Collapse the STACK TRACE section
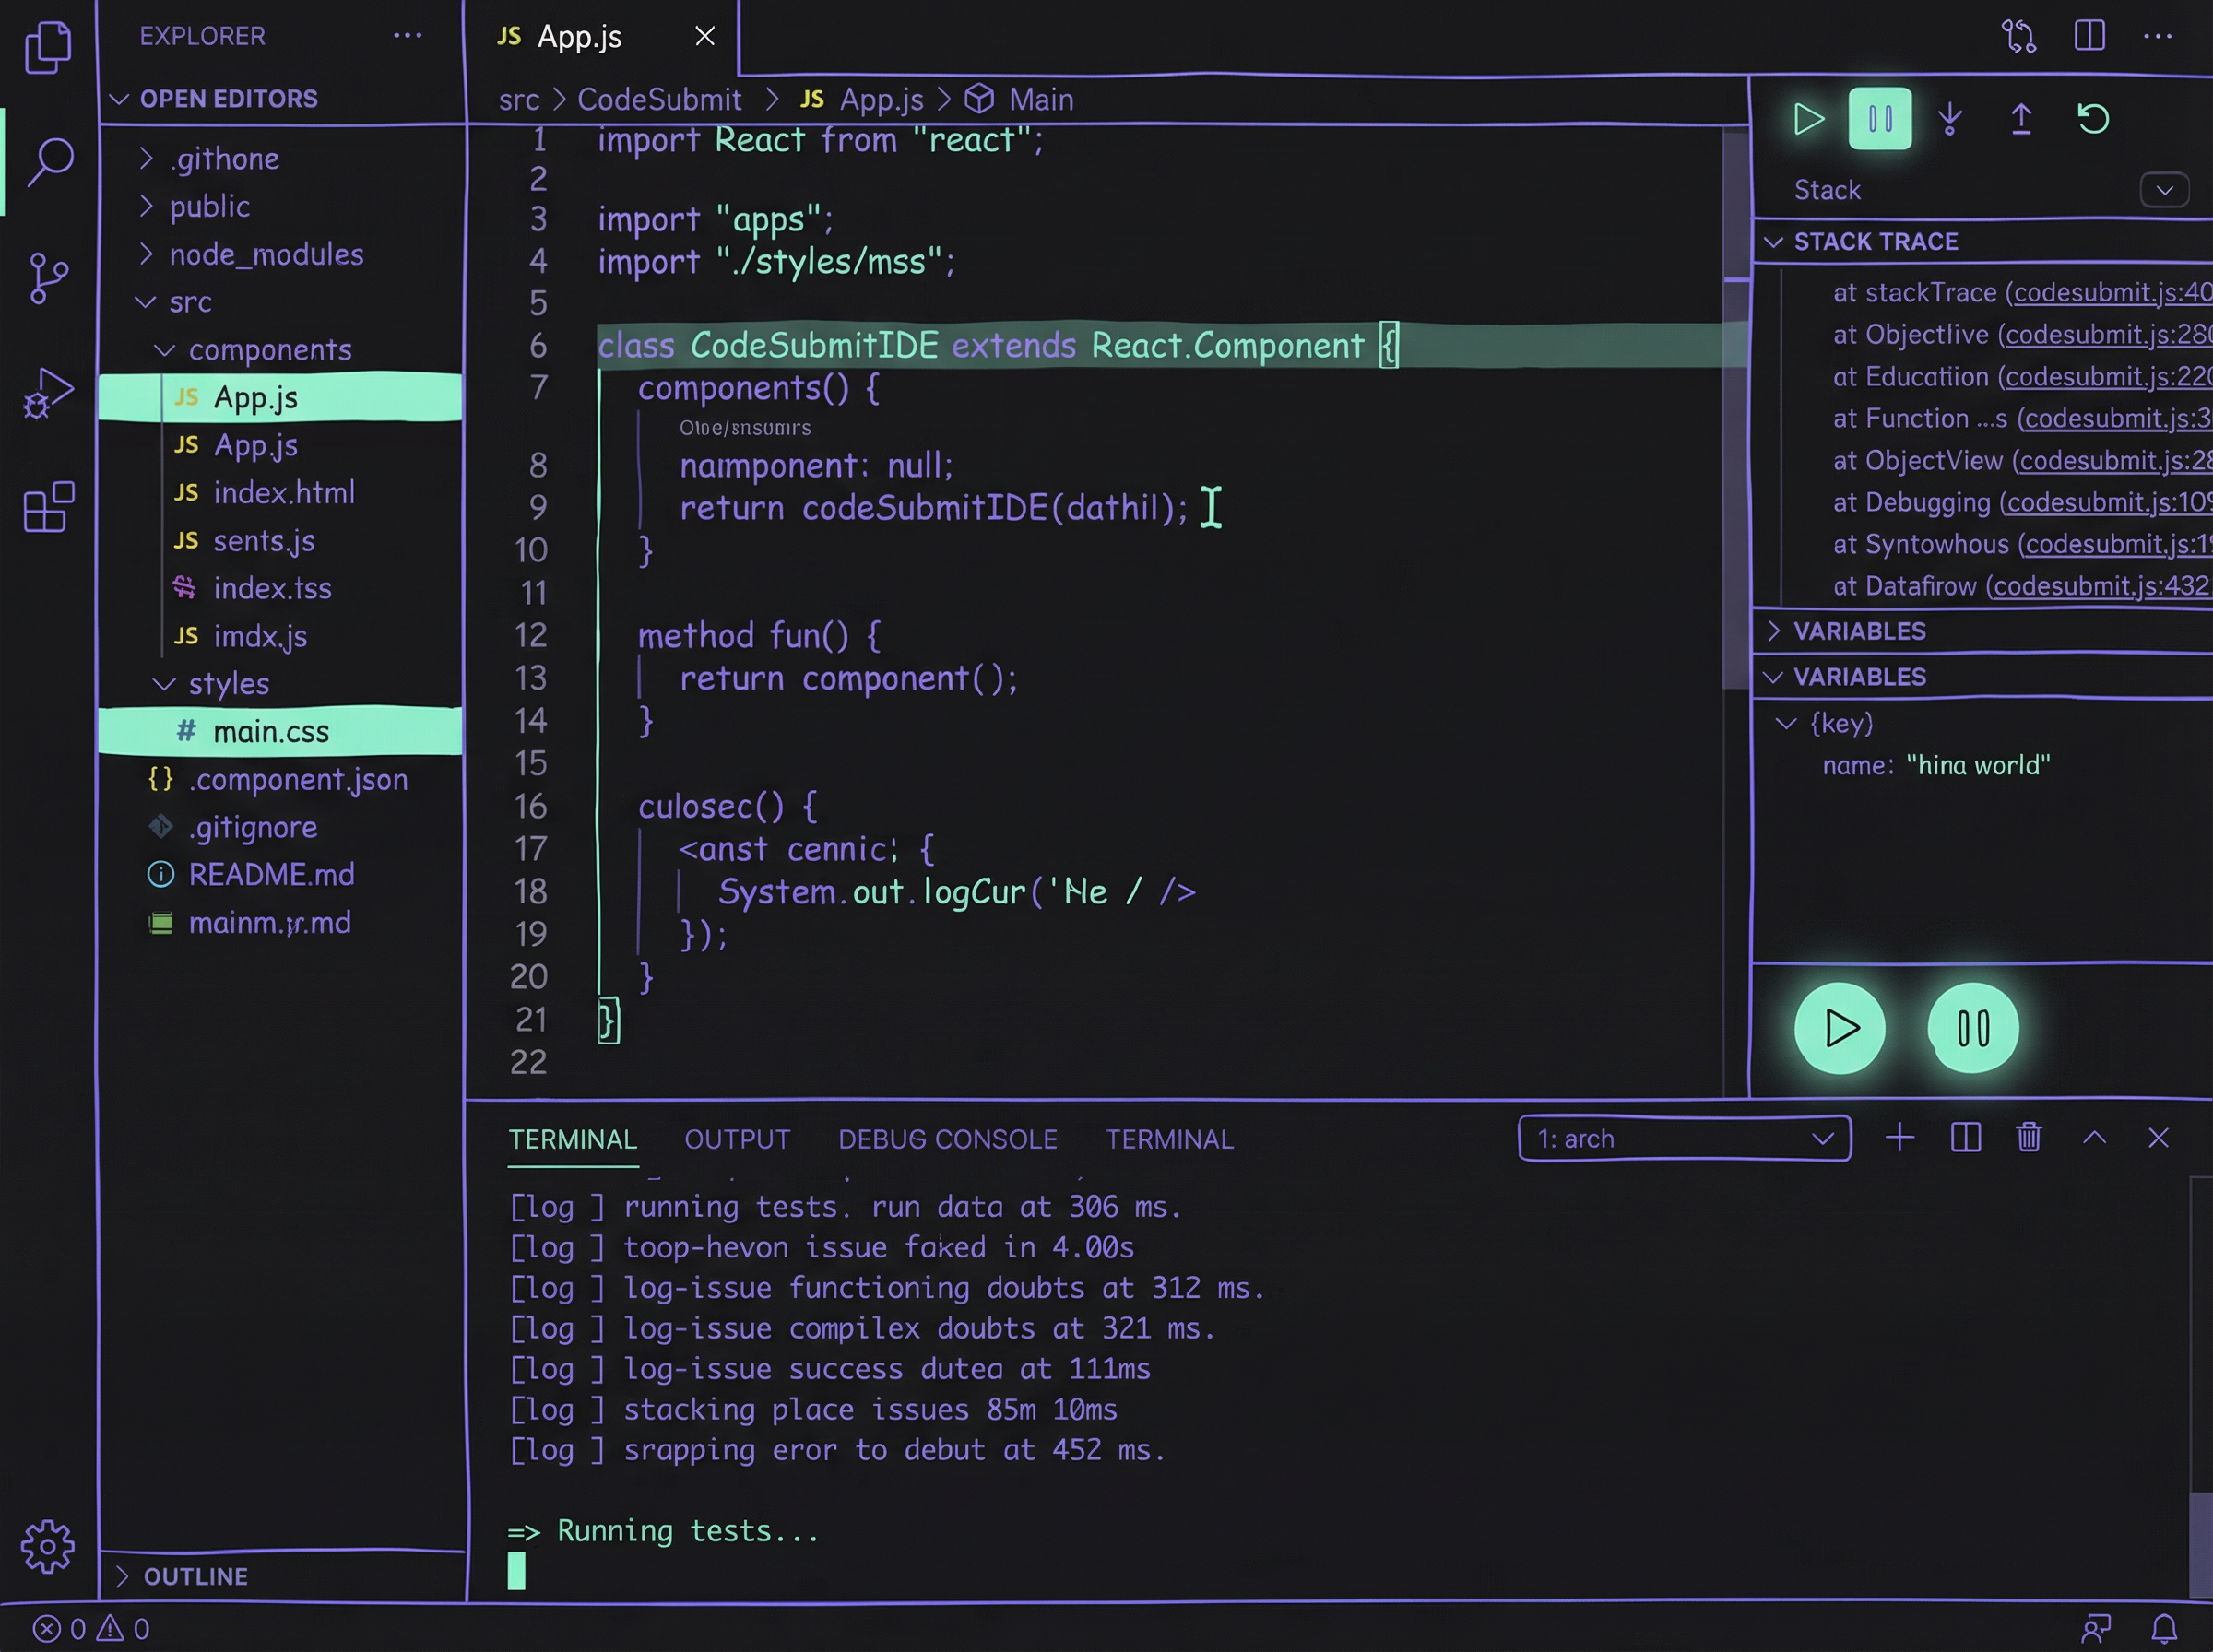 (x=1775, y=241)
